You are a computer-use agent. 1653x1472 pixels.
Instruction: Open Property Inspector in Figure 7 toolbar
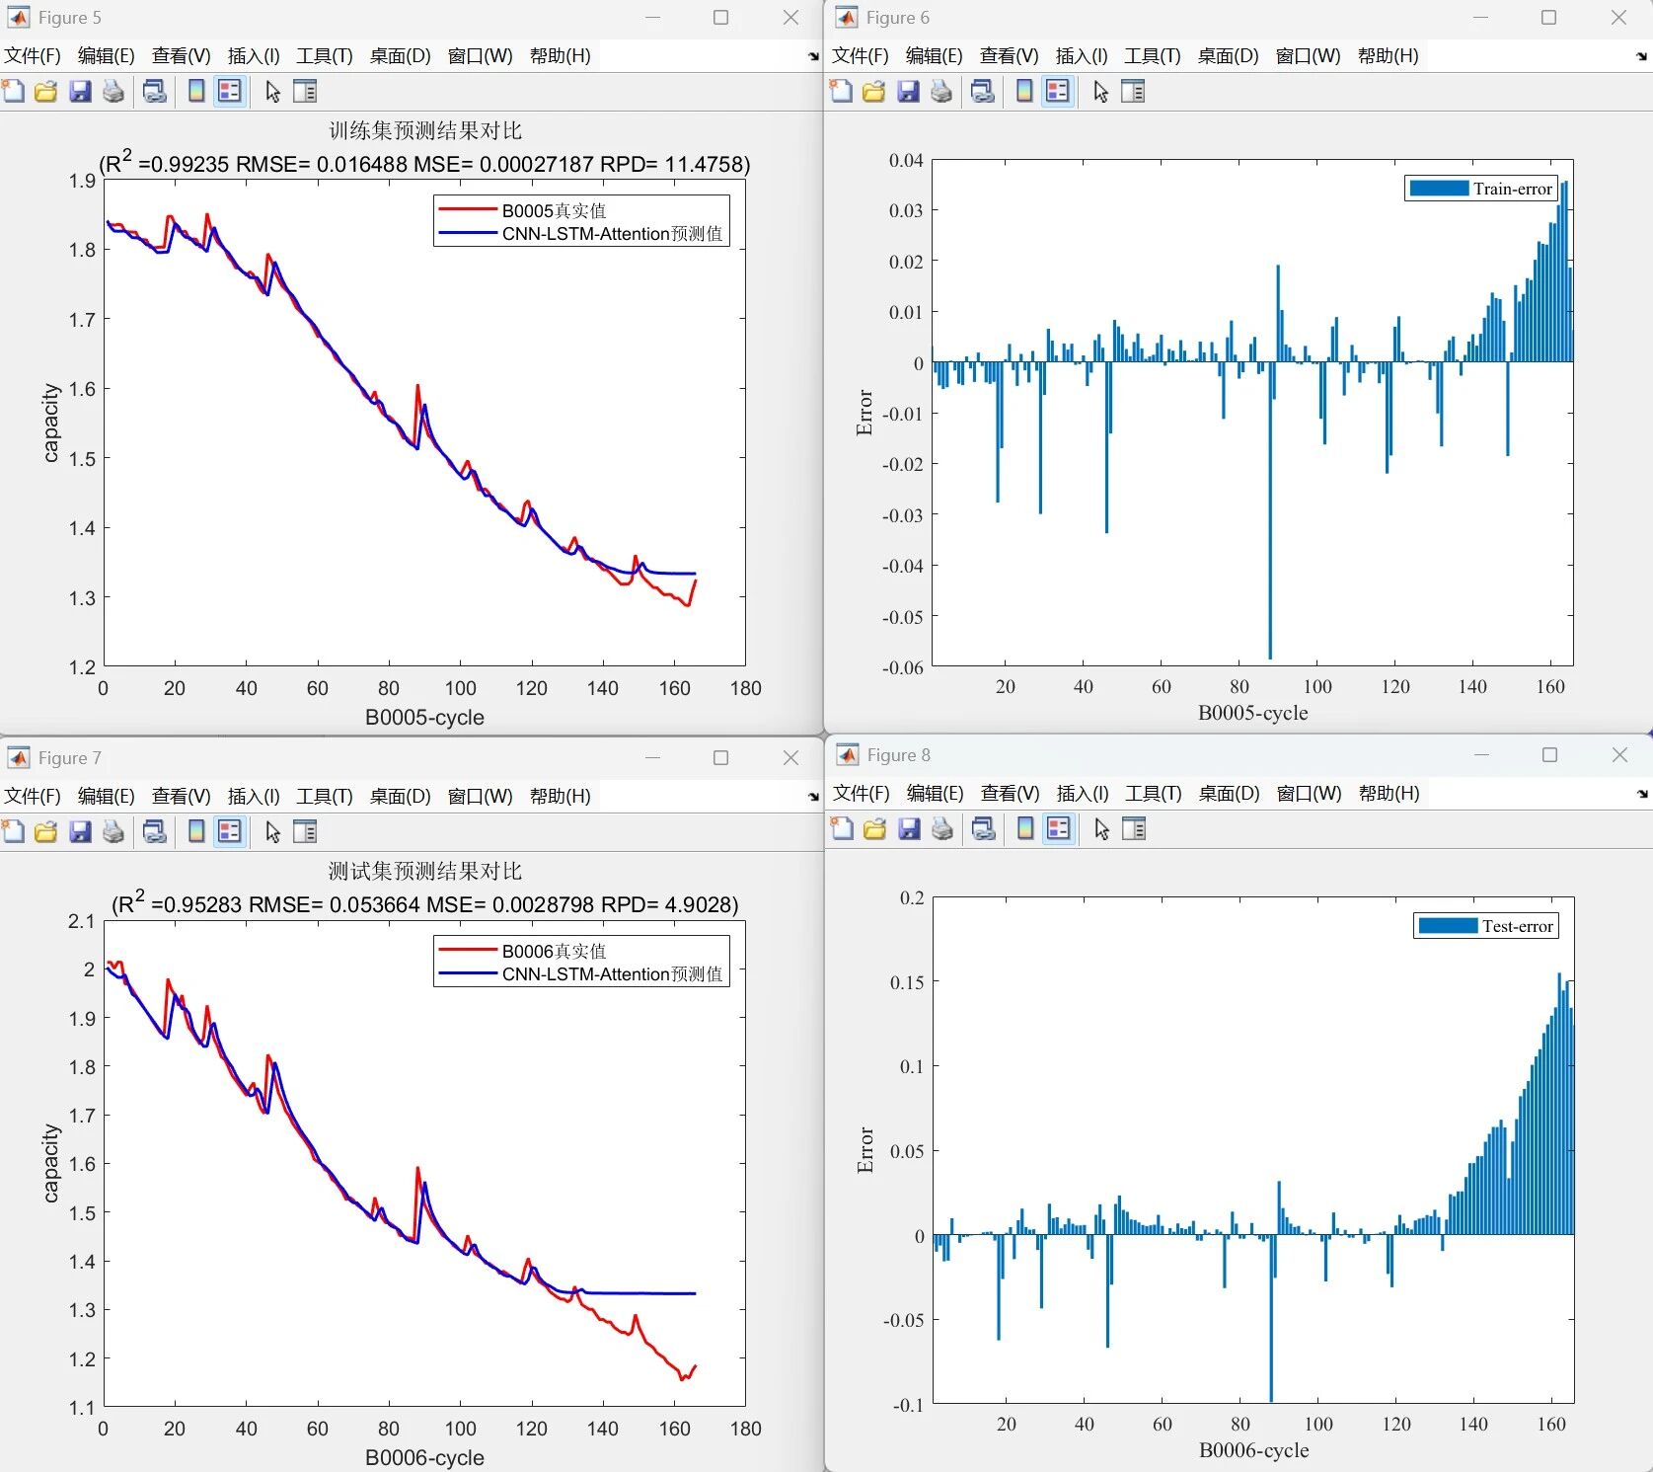pos(305,832)
